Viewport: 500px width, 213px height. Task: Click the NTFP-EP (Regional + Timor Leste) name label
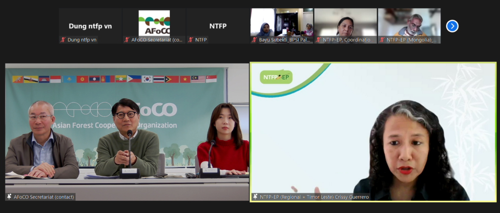tap(312, 196)
